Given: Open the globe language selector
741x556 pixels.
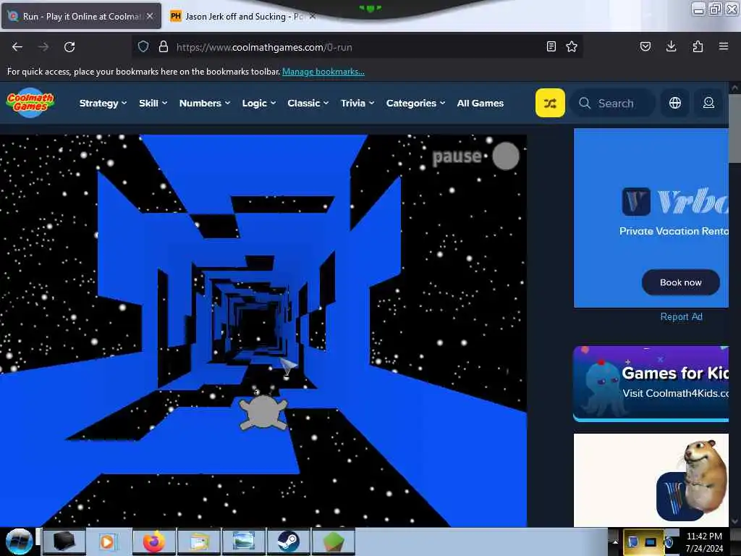Looking at the screenshot, I should click(x=675, y=103).
